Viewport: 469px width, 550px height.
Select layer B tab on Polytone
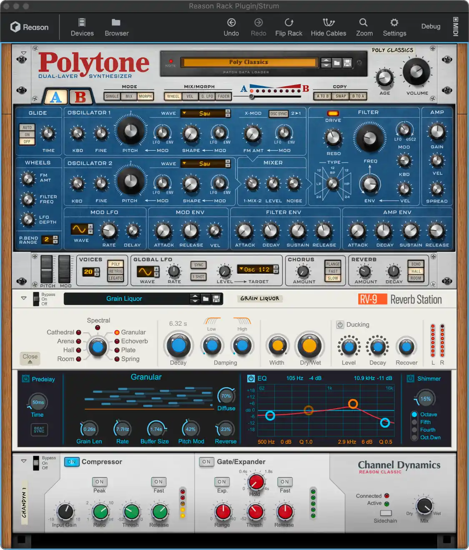(80, 97)
